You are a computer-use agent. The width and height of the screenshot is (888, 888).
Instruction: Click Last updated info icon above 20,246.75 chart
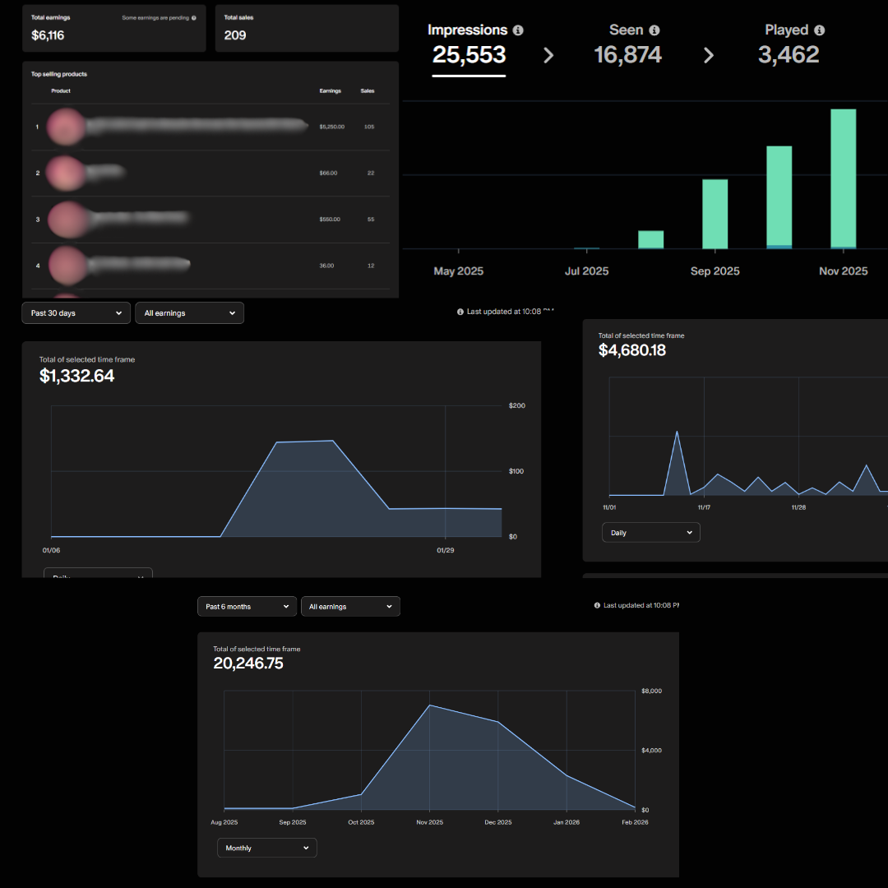point(598,605)
